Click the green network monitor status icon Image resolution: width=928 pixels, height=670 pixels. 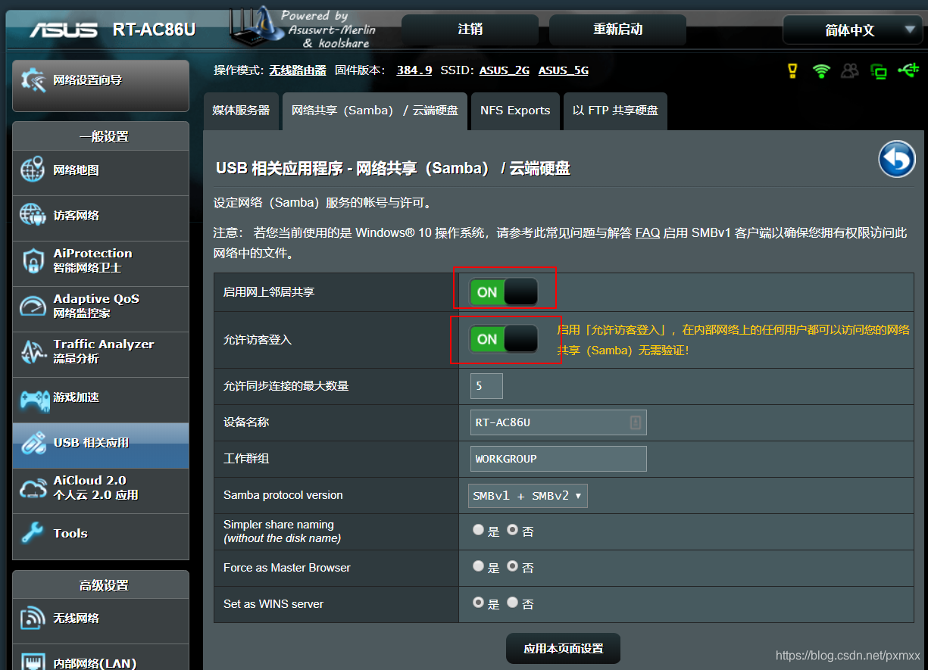tap(879, 72)
